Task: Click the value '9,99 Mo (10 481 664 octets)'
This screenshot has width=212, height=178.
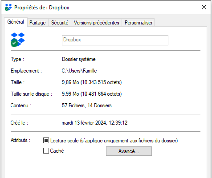Action: click(92, 94)
